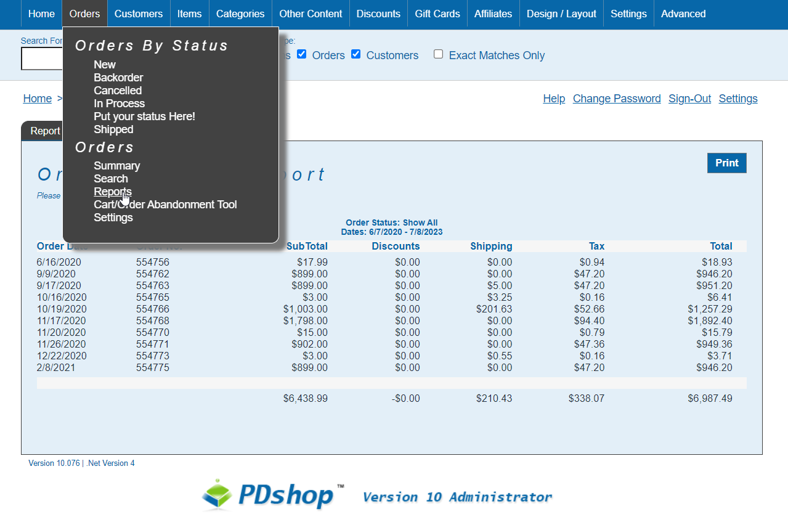The height and width of the screenshot is (514, 788).
Task: Uncheck the Orders search type checkbox
Action: (302, 54)
